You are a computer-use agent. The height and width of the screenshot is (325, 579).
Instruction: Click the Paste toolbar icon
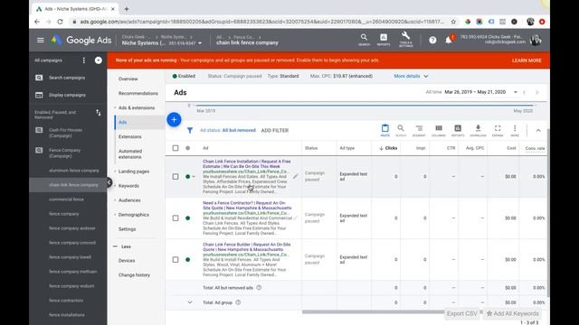tap(384, 130)
